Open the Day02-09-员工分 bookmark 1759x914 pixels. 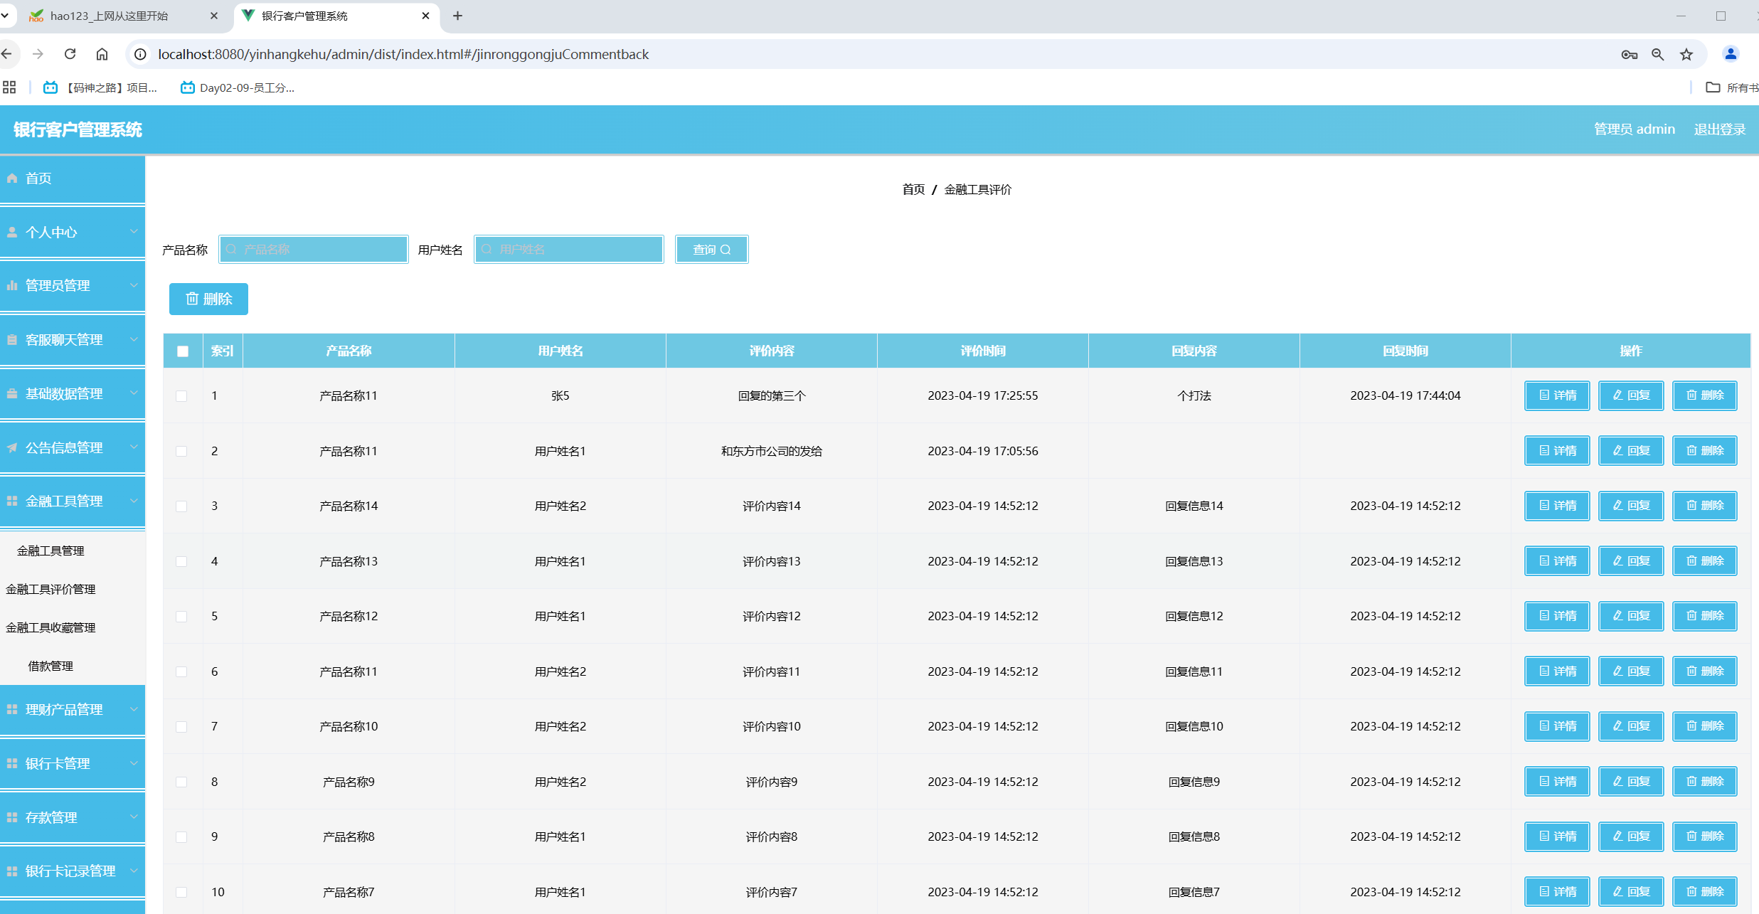(238, 87)
